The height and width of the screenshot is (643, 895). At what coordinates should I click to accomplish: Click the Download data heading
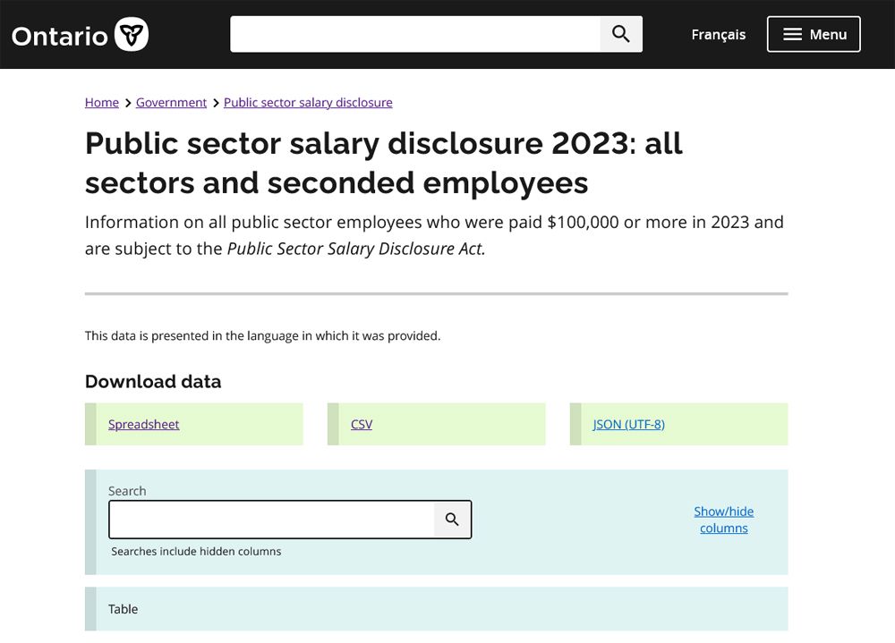[153, 382]
